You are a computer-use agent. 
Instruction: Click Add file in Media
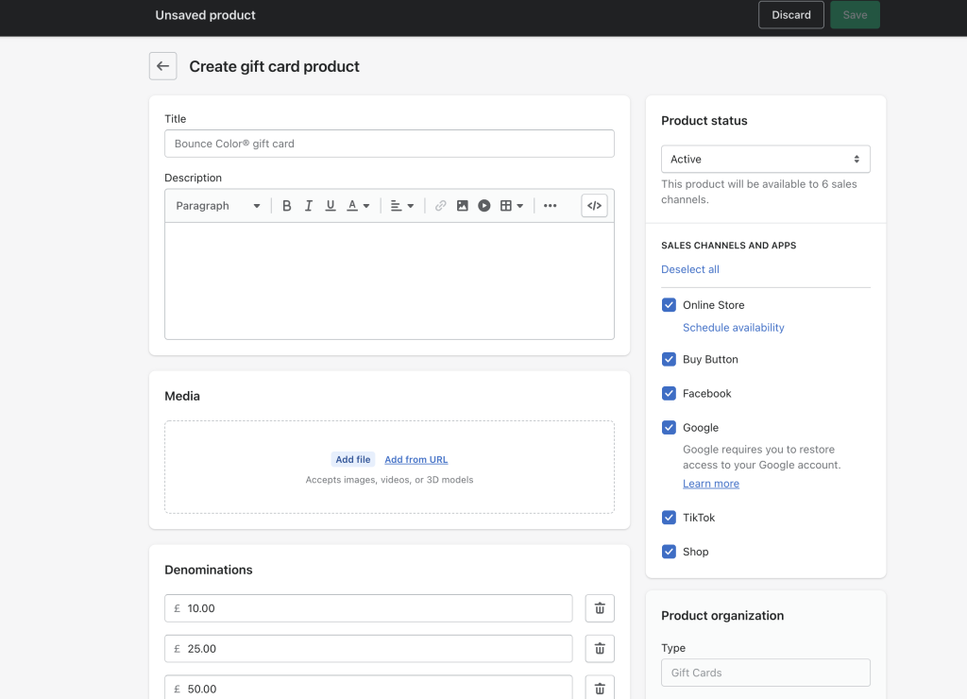coord(353,460)
